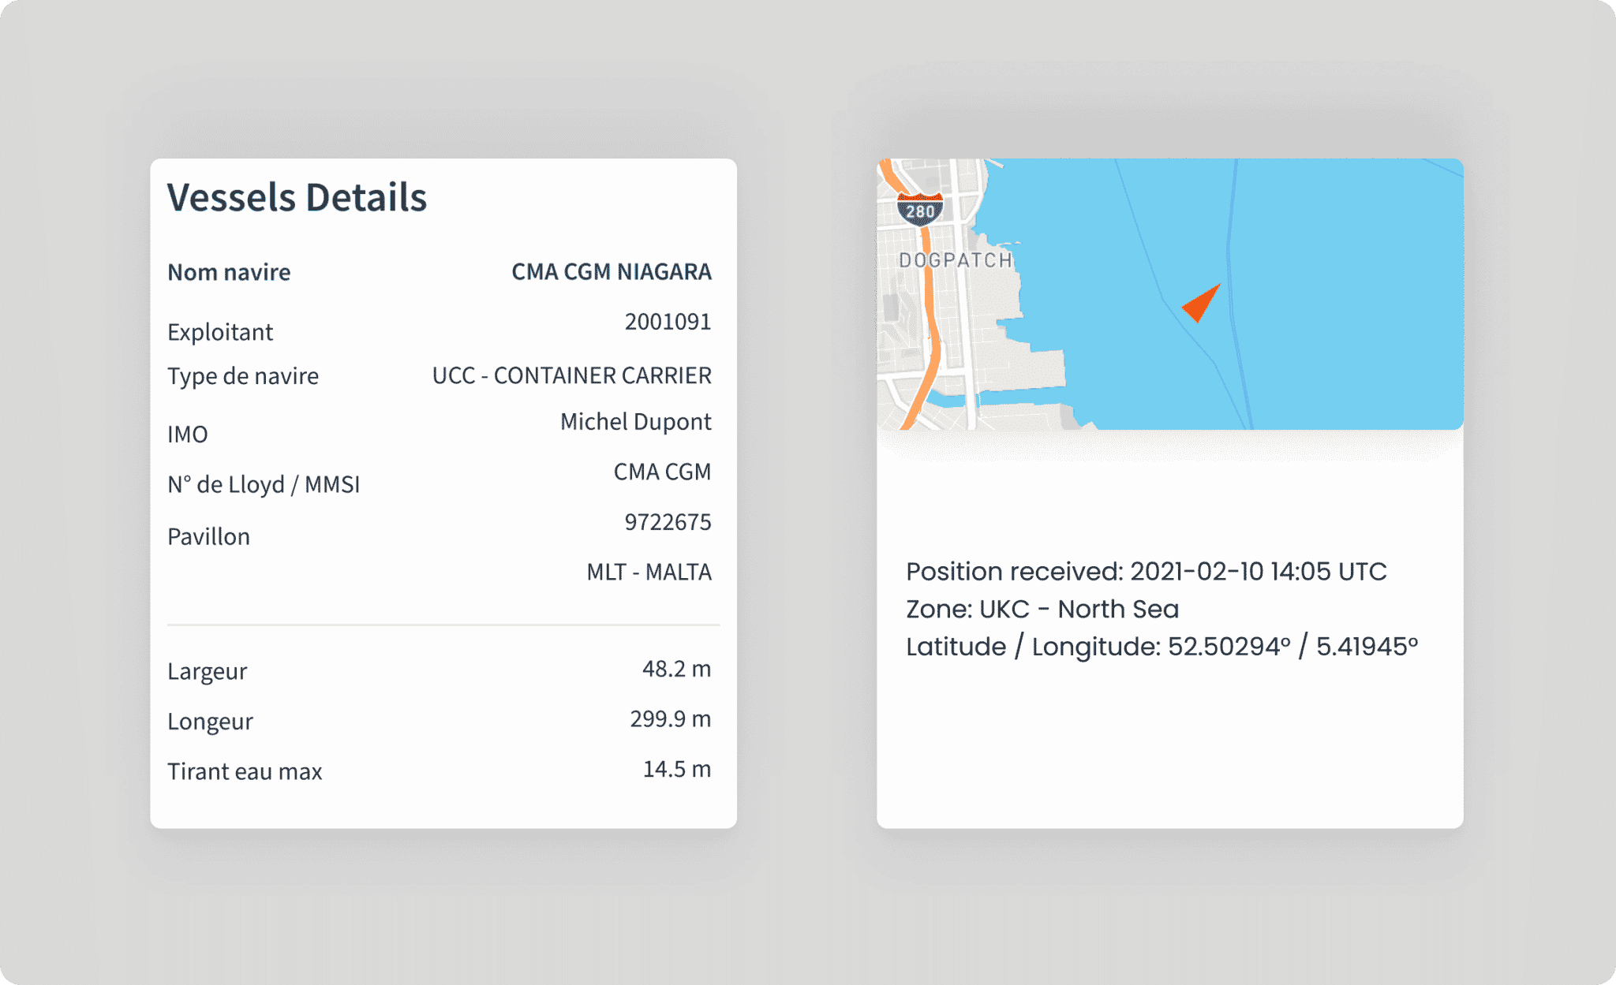Click the IMO field row
Image resolution: width=1616 pixels, height=985 pixels.
(187, 434)
